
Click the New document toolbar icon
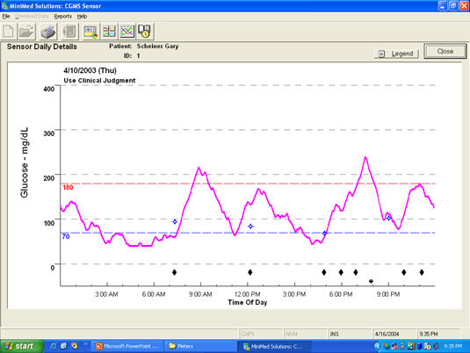pos(9,31)
